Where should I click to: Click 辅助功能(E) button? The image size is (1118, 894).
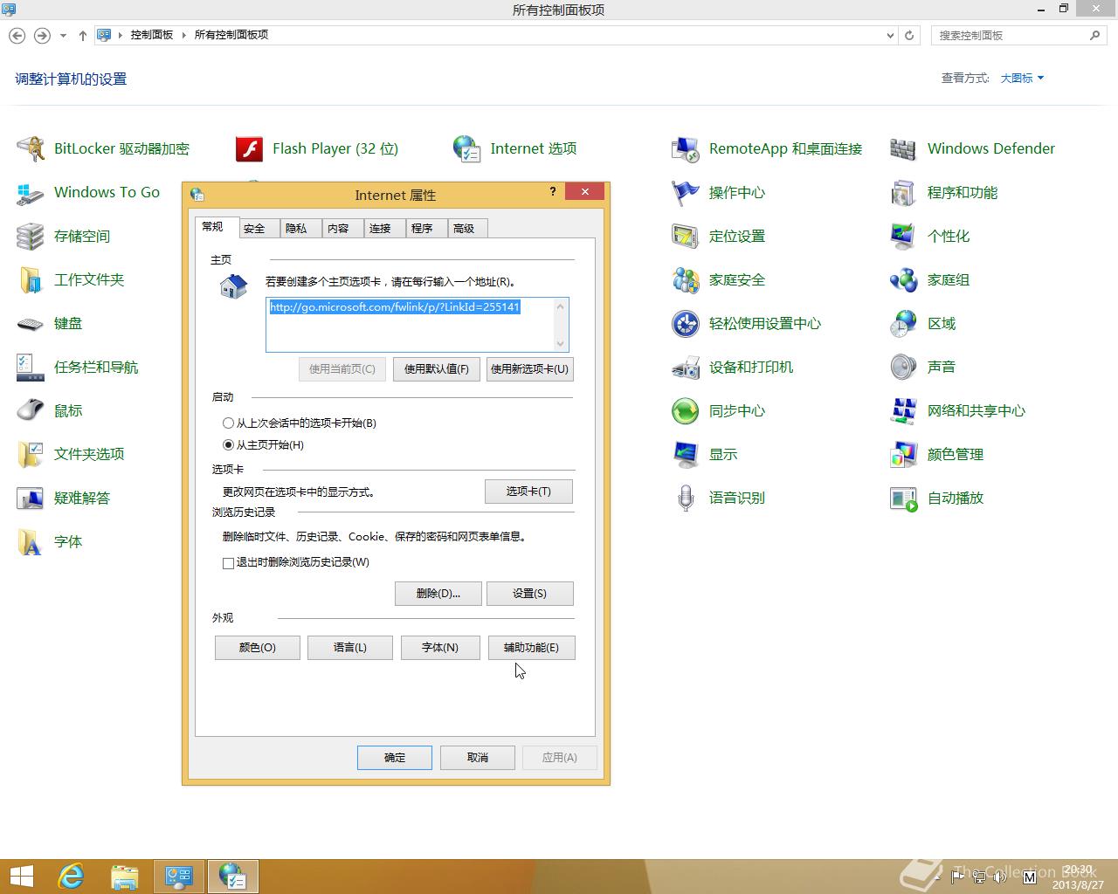531,648
